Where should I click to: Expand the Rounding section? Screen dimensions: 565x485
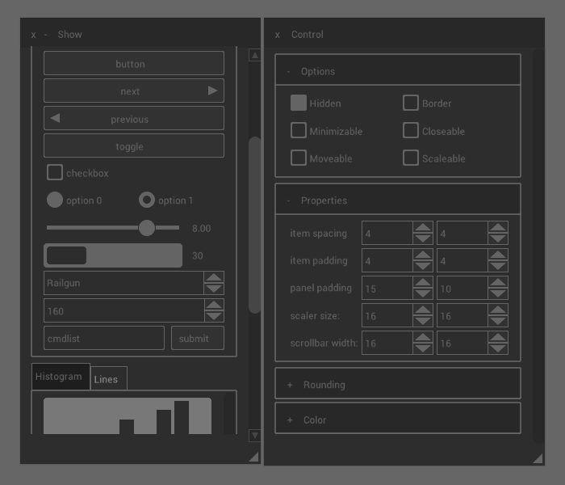click(290, 385)
